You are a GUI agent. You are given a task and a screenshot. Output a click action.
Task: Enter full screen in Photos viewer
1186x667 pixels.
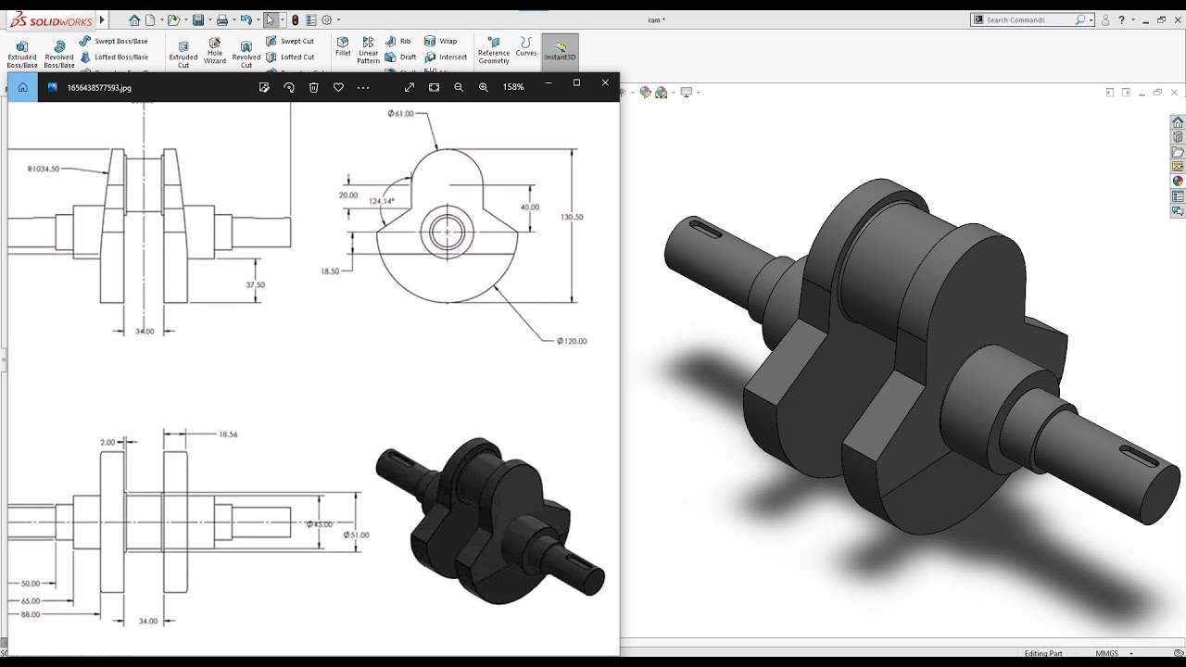[410, 87]
